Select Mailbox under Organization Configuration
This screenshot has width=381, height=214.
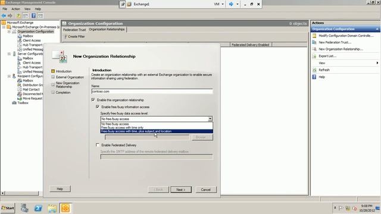tap(28, 36)
